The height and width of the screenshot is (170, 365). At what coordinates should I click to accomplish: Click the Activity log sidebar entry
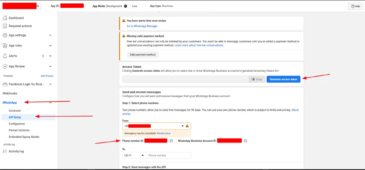(16, 152)
